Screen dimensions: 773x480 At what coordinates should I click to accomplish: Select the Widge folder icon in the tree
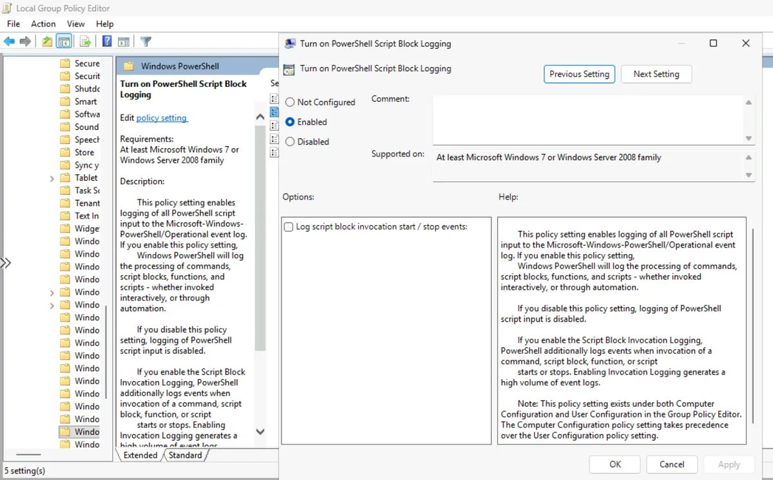(64, 228)
